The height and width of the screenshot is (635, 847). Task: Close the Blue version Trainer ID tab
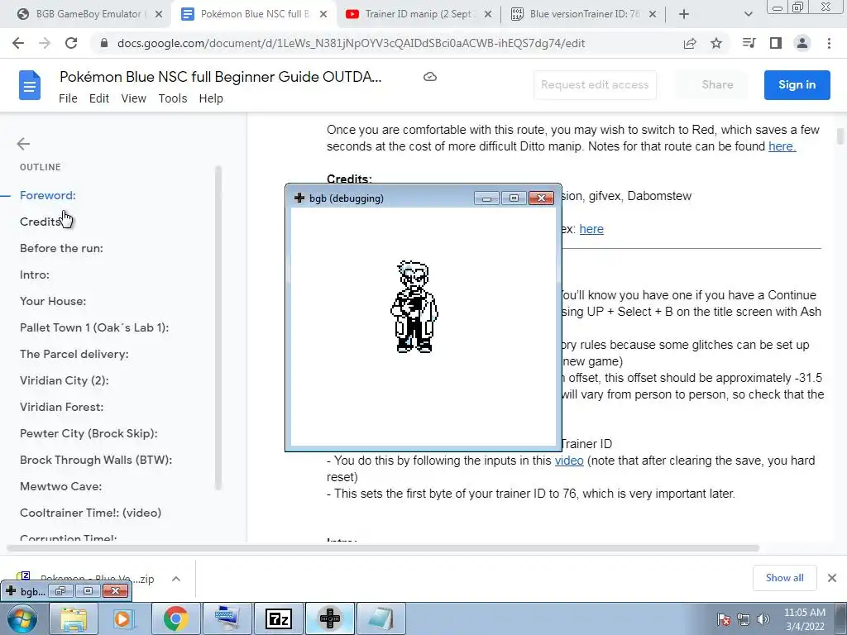653,14
